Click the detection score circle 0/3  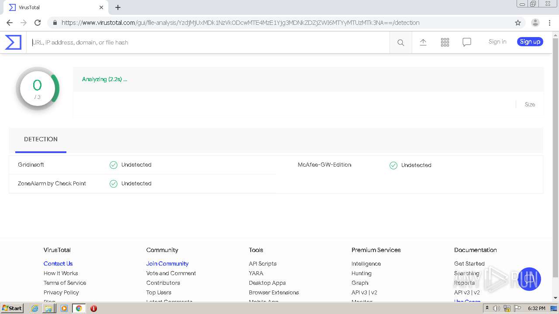coord(38,89)
